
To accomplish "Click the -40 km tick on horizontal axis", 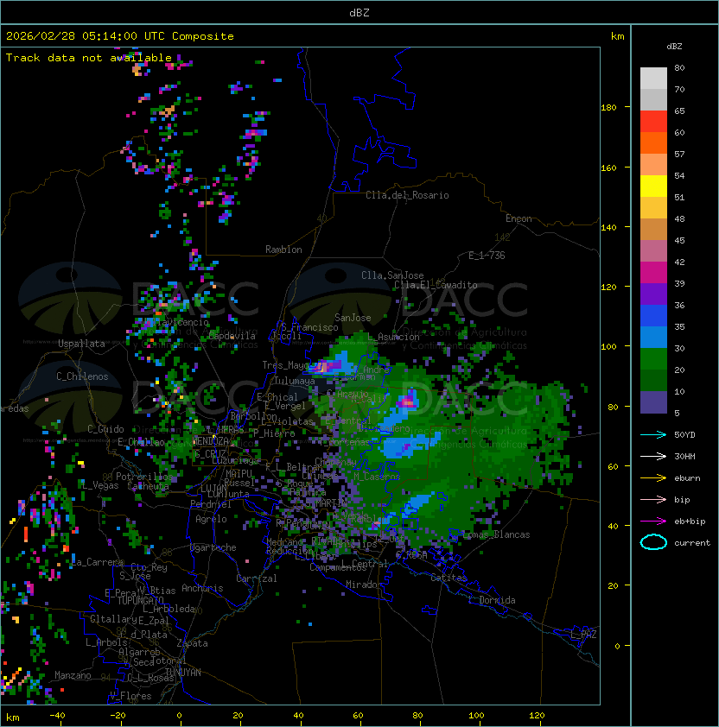I will [x=58, y=716].
